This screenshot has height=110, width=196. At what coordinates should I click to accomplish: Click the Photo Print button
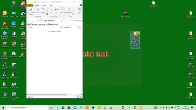(53, 24)
